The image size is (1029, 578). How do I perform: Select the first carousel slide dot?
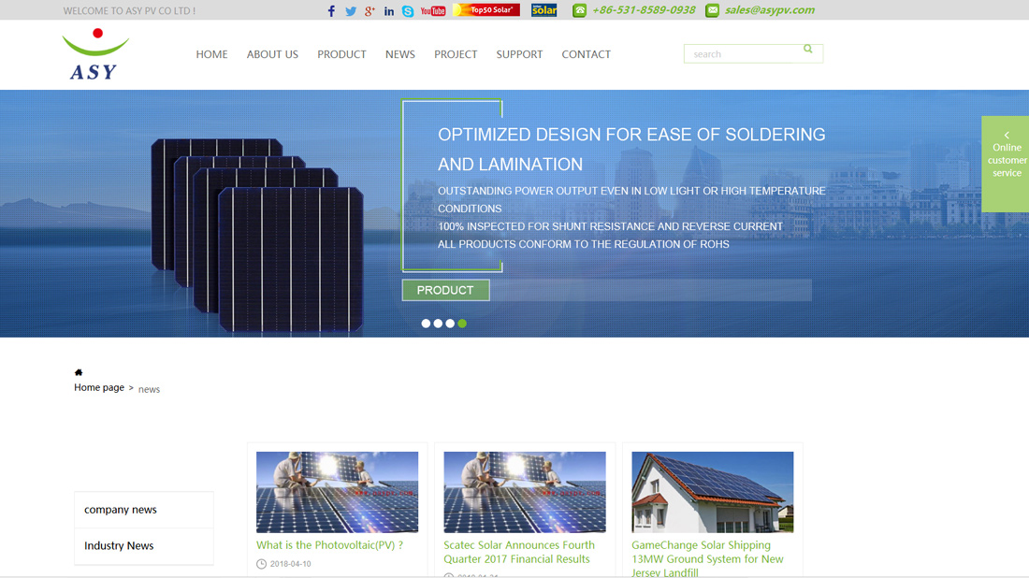tap(426, 324)
